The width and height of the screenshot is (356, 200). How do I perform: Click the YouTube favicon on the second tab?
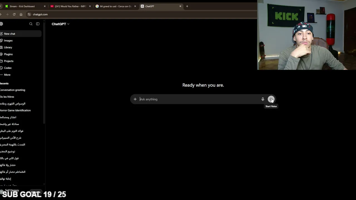tap(52, 6)
